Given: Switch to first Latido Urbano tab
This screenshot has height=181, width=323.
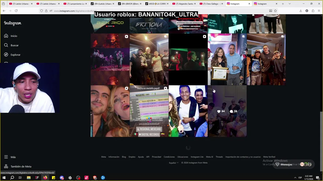Looking at the screenshot, I should point(21,4).
